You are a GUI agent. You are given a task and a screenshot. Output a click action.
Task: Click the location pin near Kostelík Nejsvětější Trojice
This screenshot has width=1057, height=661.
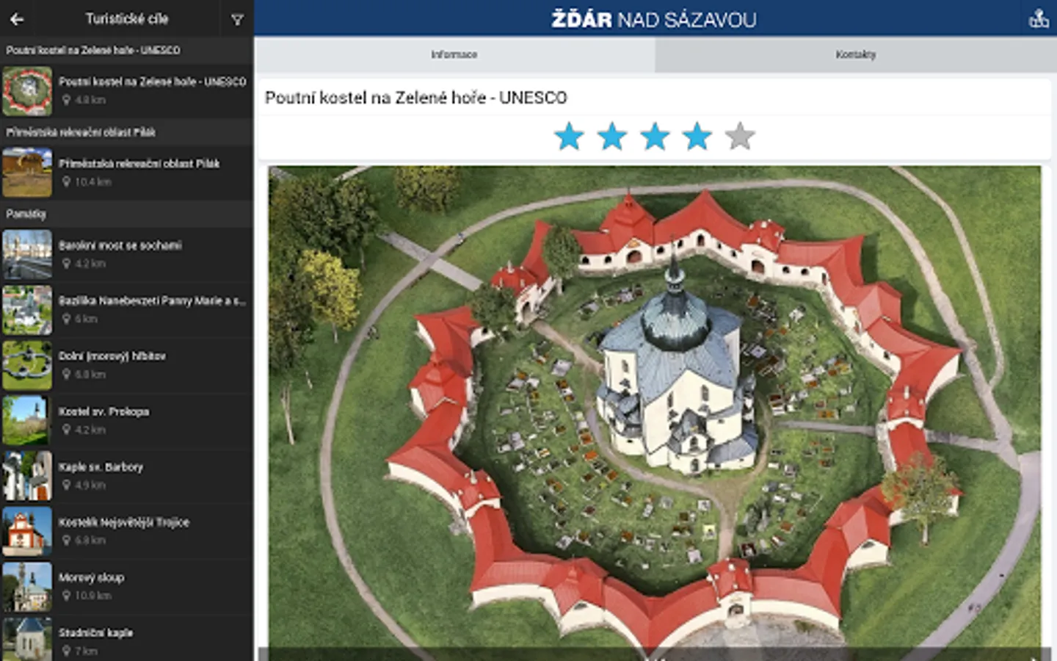[67, 541]
